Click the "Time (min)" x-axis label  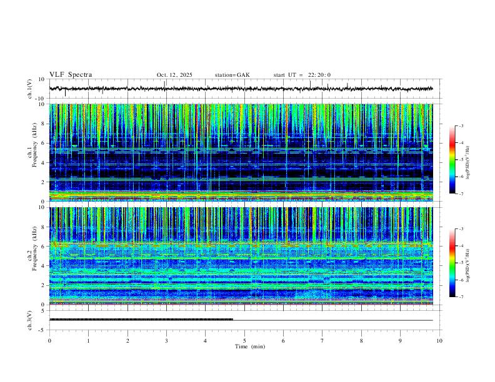[x=250, y=346]
